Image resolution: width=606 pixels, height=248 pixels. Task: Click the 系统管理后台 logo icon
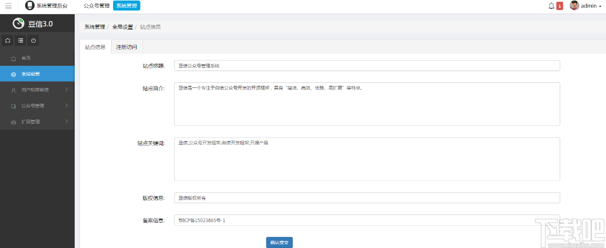(x=29, y=5)
